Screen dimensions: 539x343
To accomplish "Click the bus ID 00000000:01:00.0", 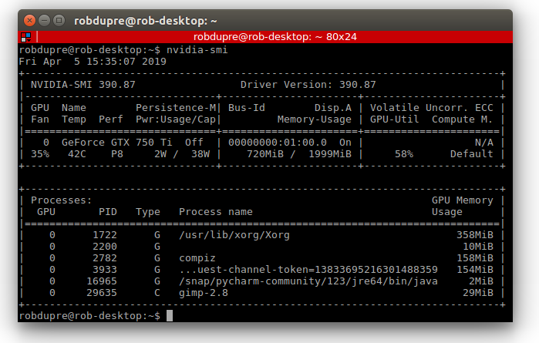I will (x=278, y=143).
